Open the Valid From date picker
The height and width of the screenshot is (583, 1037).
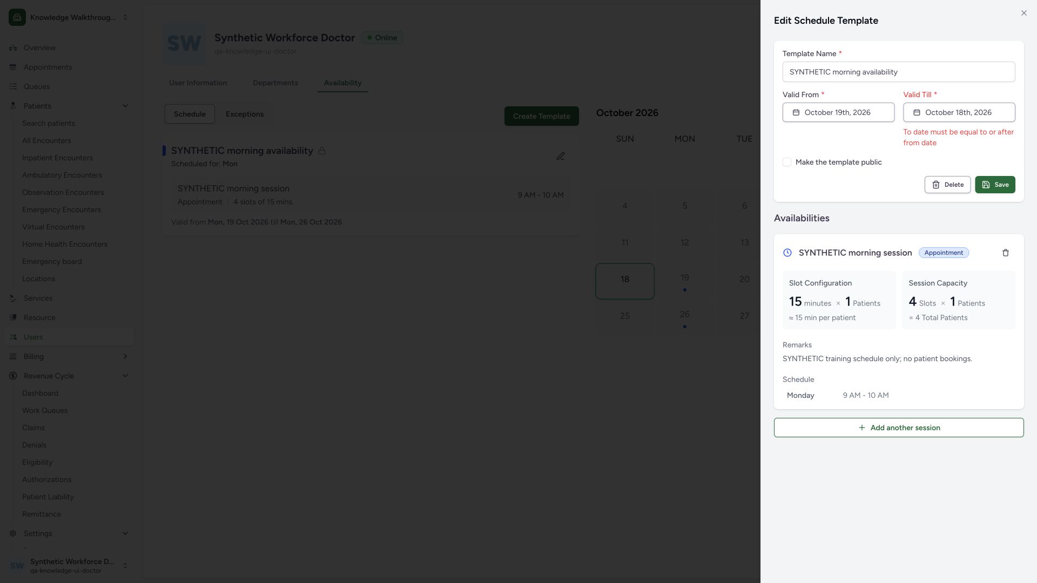pos(838,112)
